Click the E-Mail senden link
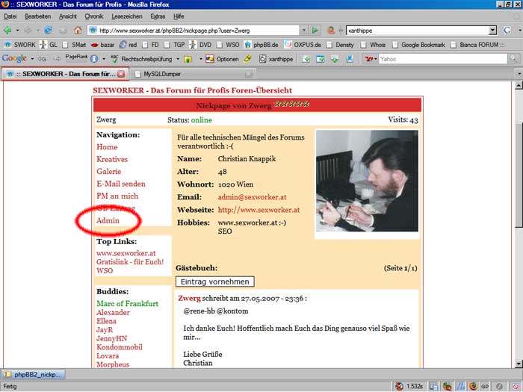 [121, 184]
